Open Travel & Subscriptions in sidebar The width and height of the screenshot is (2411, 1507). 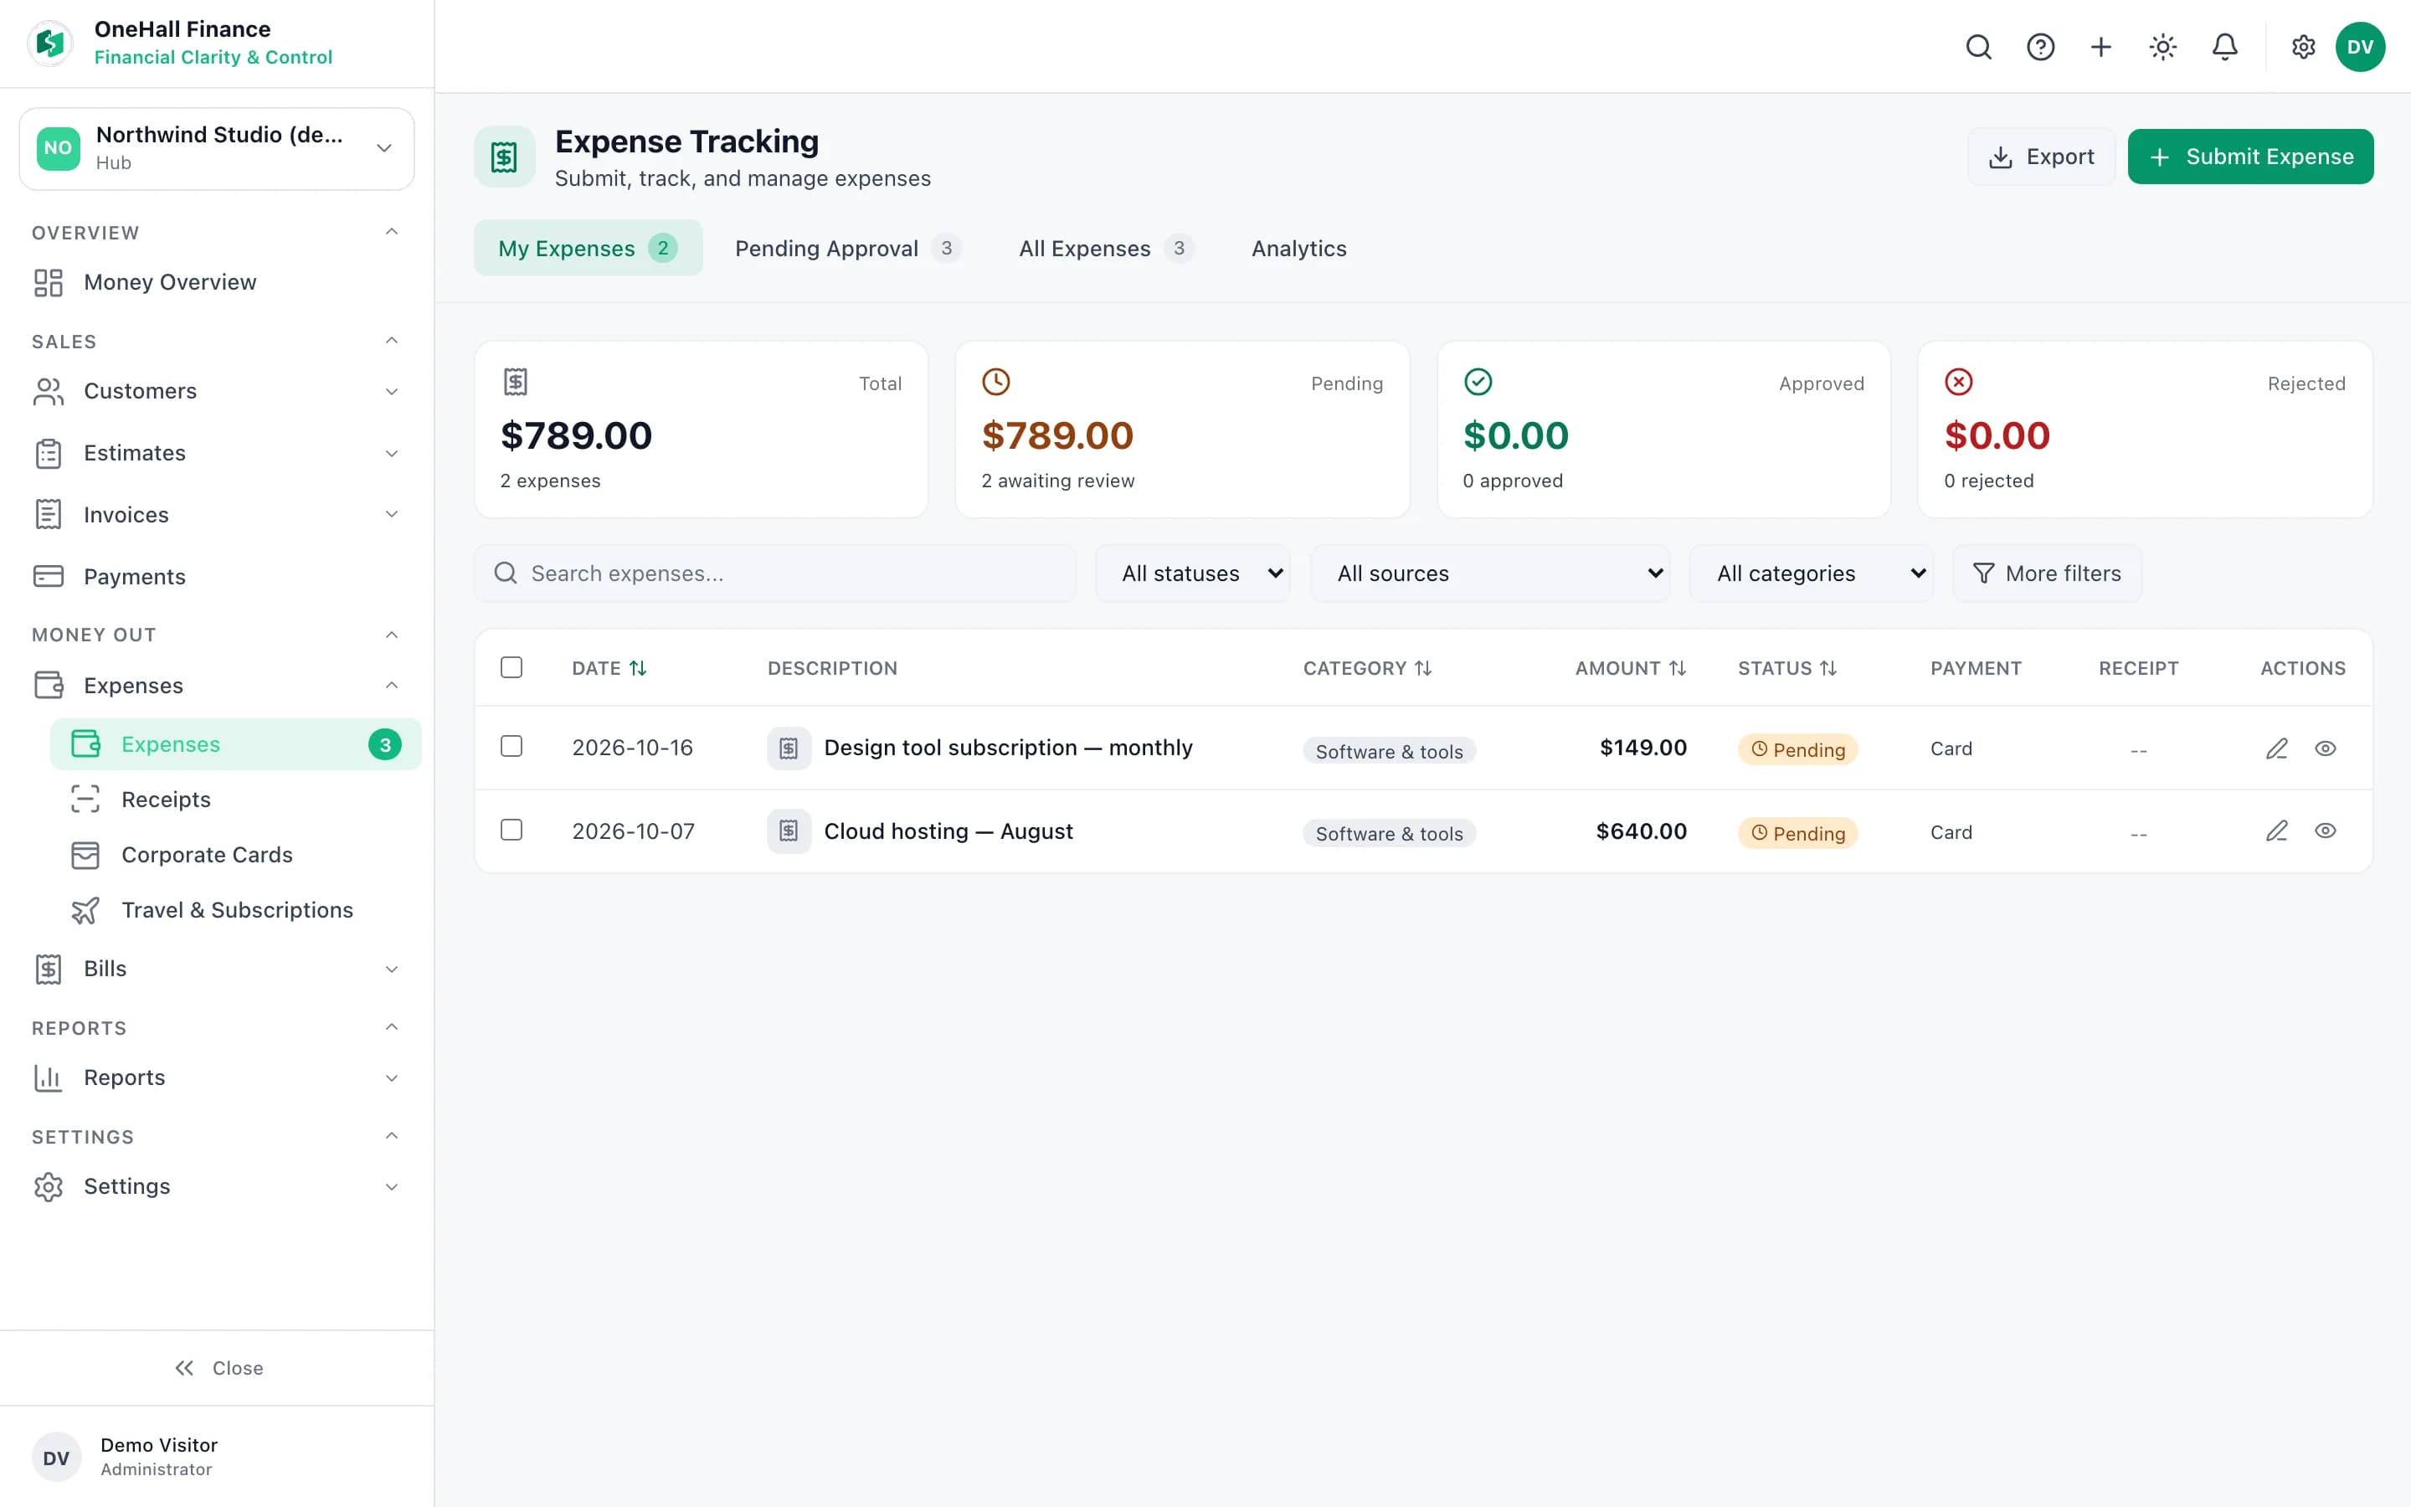point(236,910)
